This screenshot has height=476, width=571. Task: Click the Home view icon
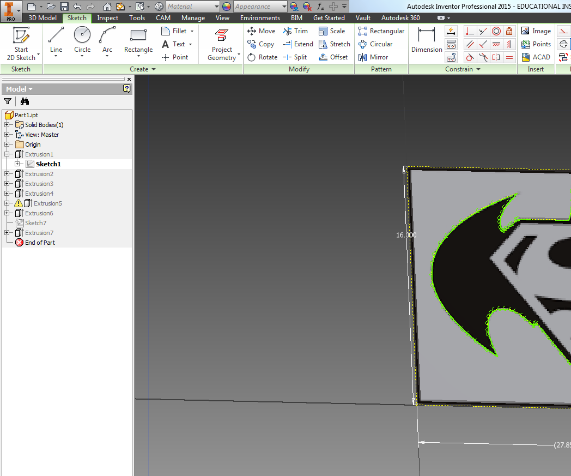[107, 7]
